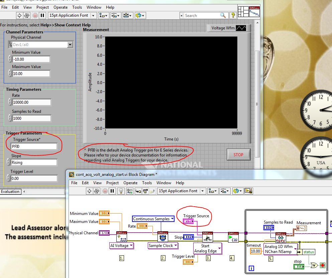Click Voltage Wfm plot sample icon
Screen dimensions: 332x278
point(241,28)
